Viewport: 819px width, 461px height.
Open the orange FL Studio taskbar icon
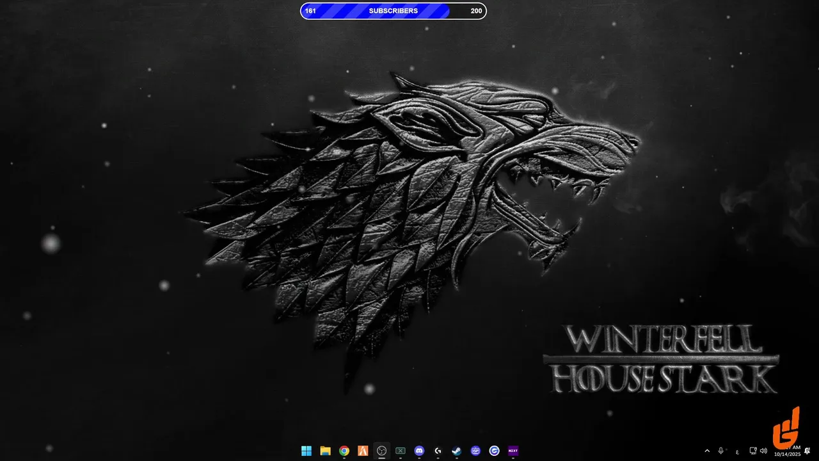363,451
